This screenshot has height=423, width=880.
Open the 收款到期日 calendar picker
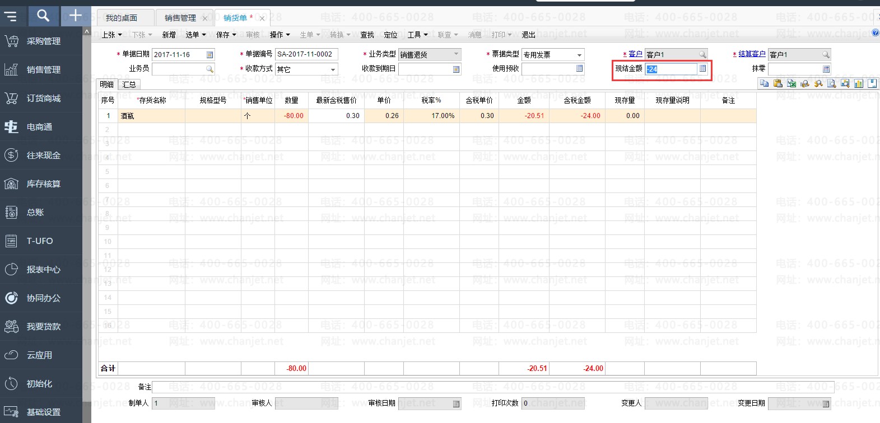457,69
